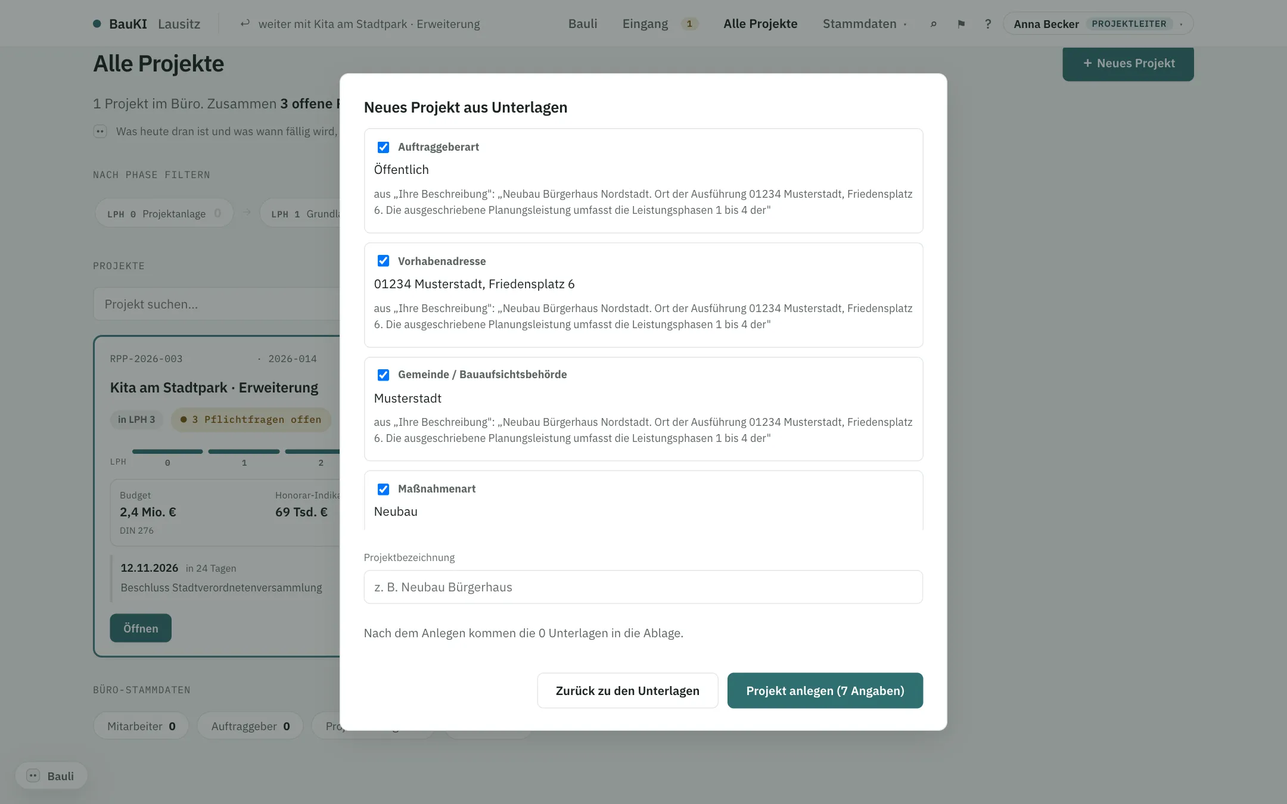Image resolution: width=1287 pixels, height=804 pixels.
Task: Click project ID 'RPP-2026-003'
Action: click(147, 359)
